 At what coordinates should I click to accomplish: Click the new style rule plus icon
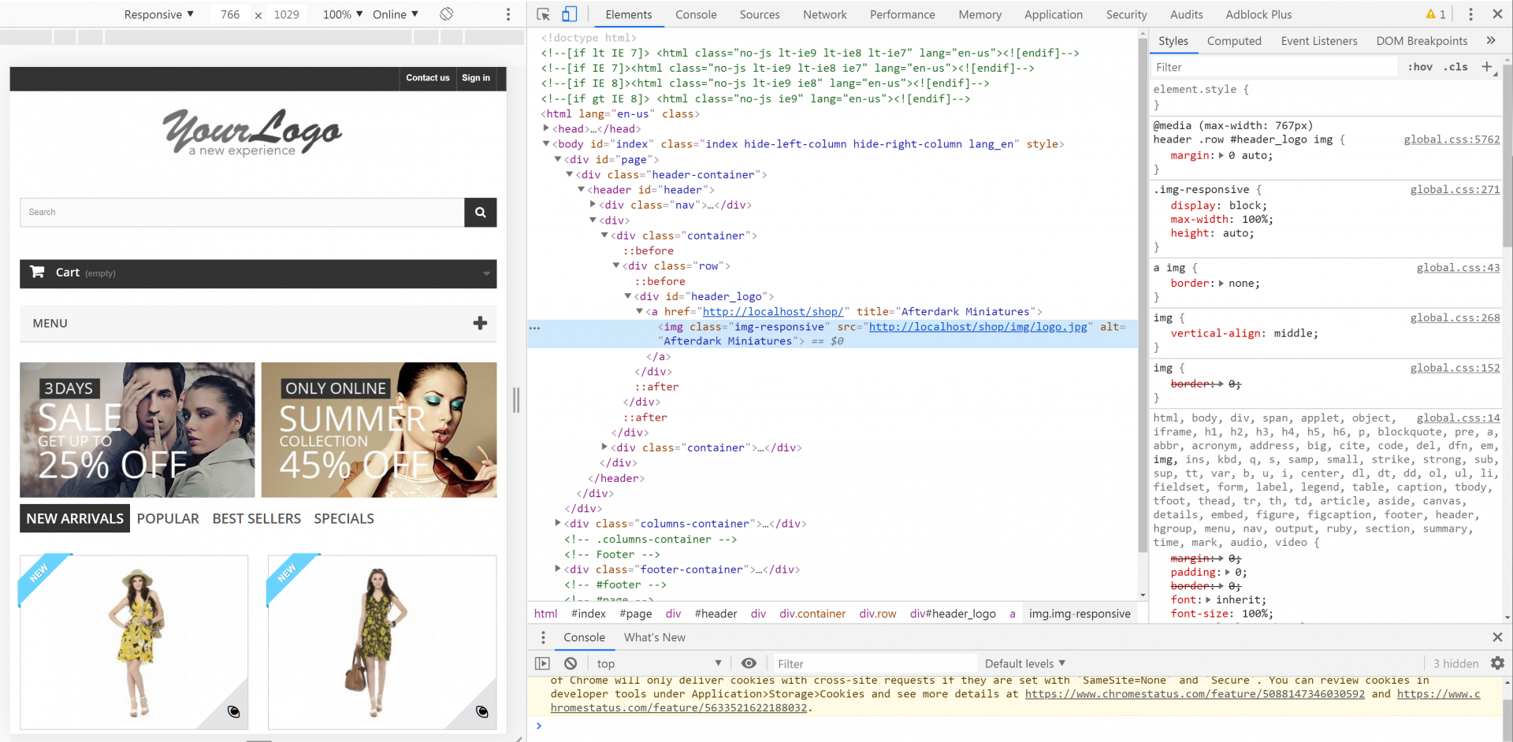pyautogui.click(x=1487, y=67)
